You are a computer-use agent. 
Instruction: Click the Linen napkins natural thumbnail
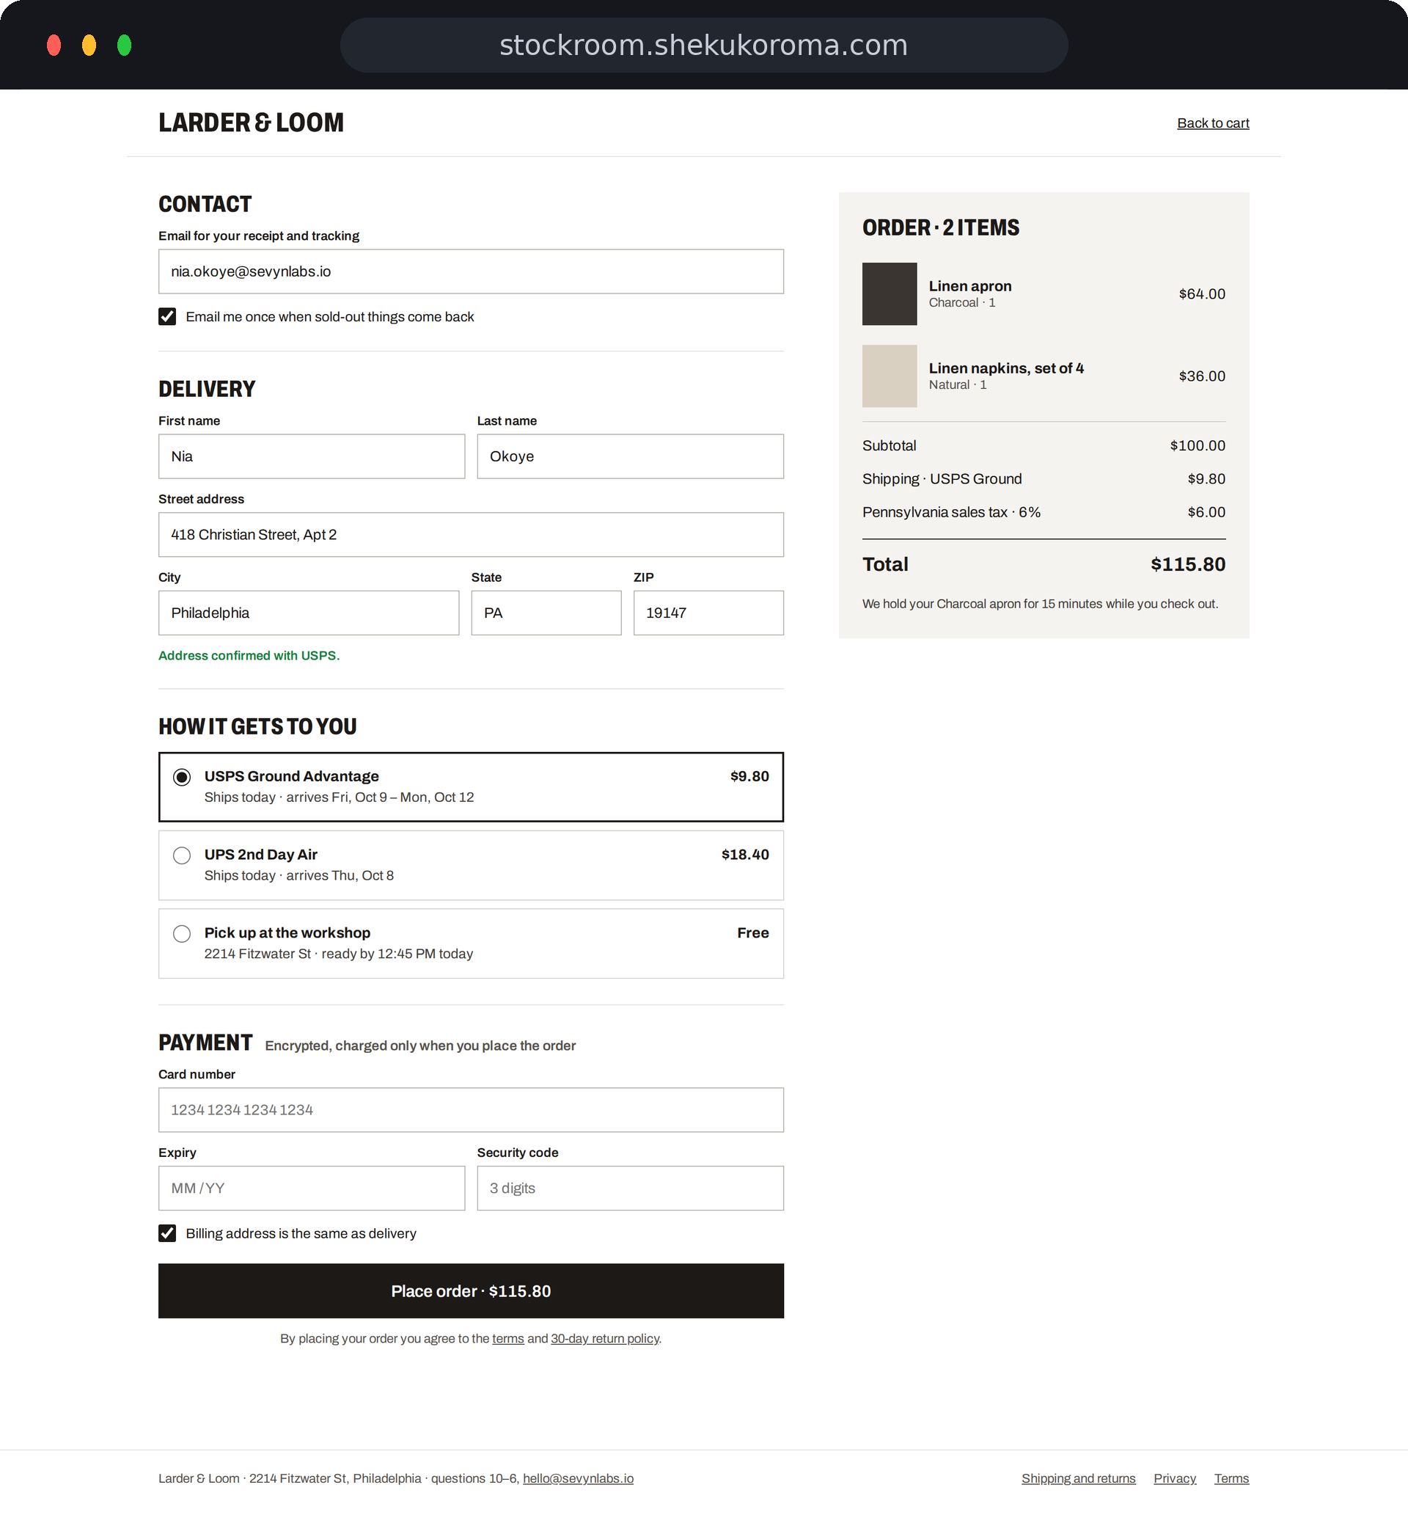889,376
